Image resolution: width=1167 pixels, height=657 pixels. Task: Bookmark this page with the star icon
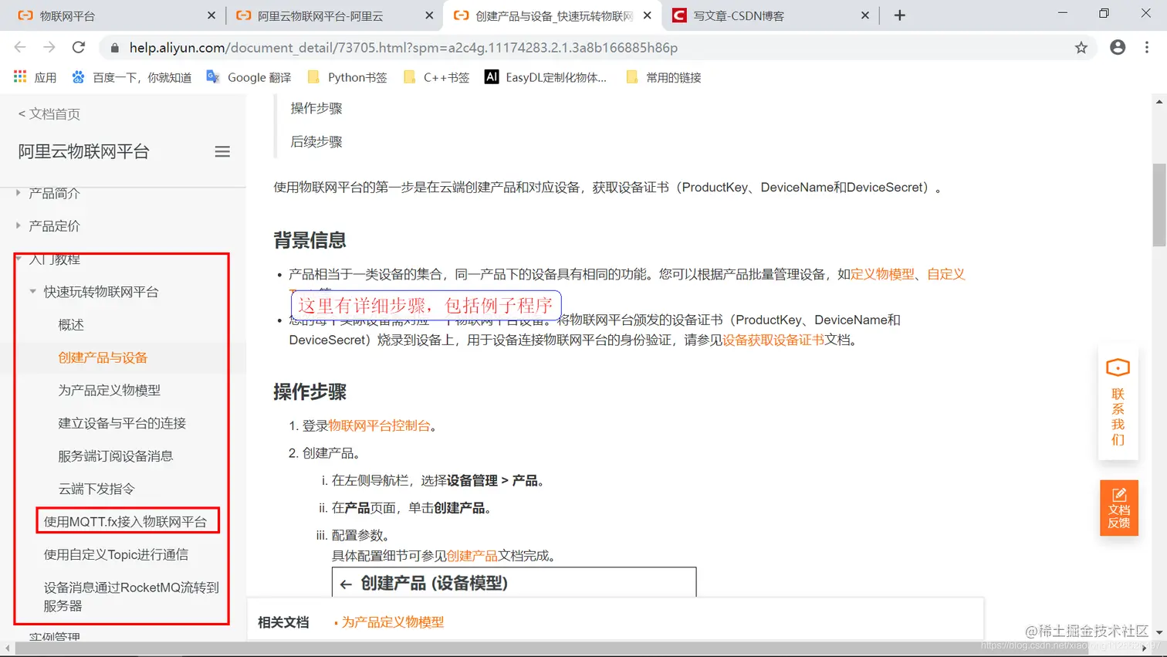[1081, 47]
